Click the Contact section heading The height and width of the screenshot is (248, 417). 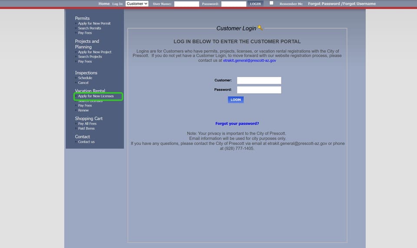[82, 137]
